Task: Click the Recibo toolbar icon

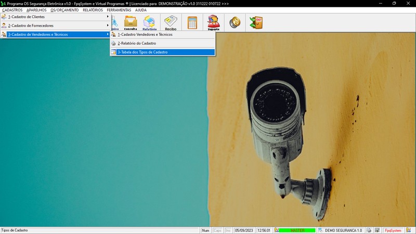Action: point(171,22)
